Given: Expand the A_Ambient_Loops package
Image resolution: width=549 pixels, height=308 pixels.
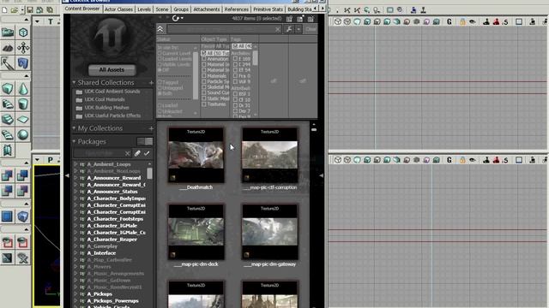Looking at the screenshot, I should click(75, 164).
